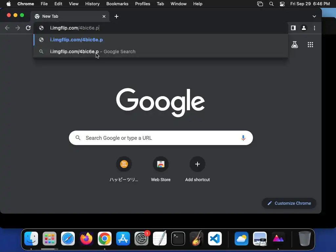The image size is (336, 252).
Task: Open the Web Store shortcut
Action: coord(161,169)
